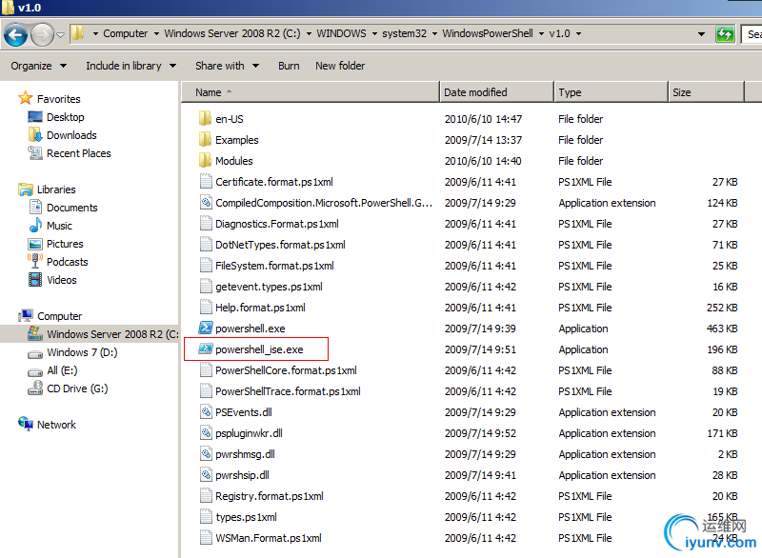Expand the root dropdown arrow before Computer in address bar
The image size is (762, 558).
(x=96, y=33)
